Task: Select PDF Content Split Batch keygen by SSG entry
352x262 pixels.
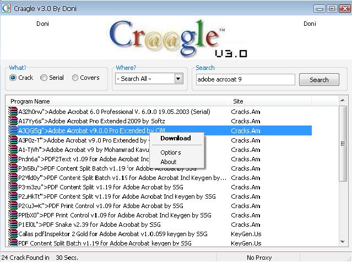Action: click(105, 243)
